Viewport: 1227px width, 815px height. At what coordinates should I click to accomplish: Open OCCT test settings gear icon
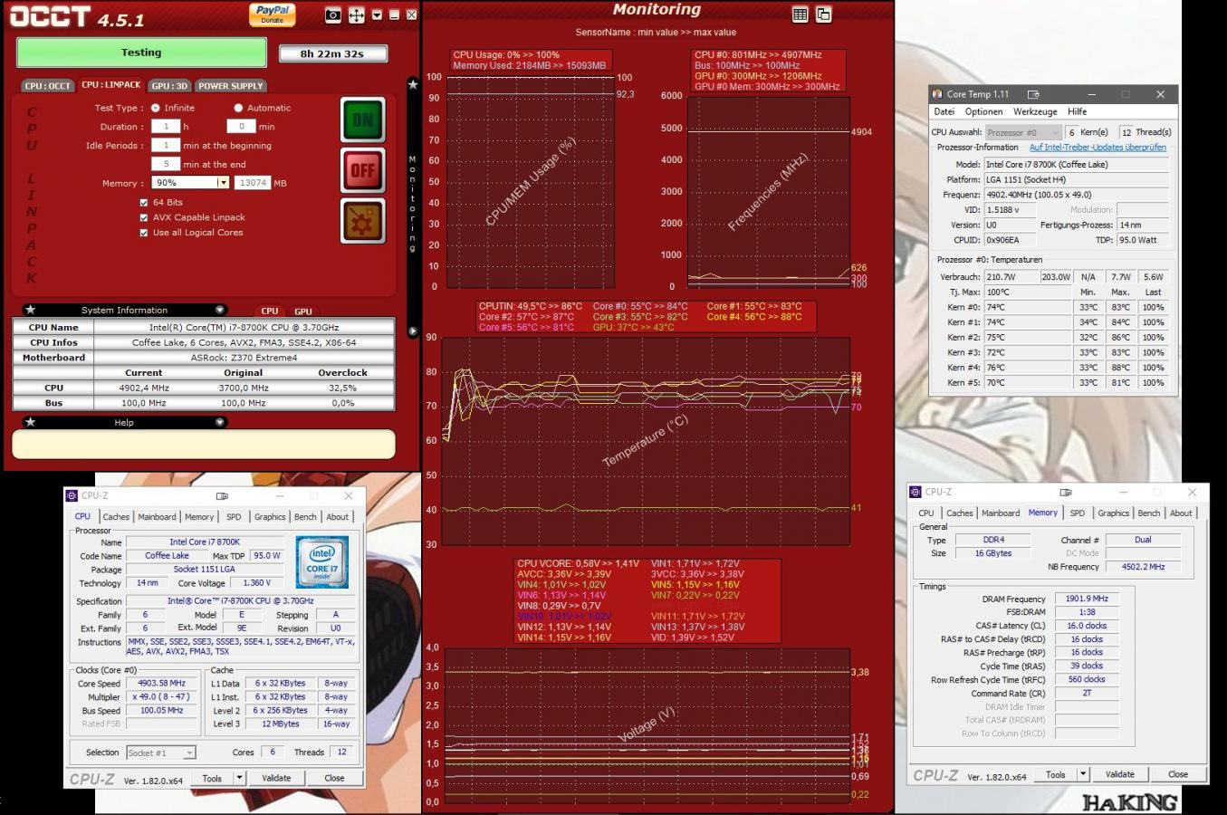[363, 221]
